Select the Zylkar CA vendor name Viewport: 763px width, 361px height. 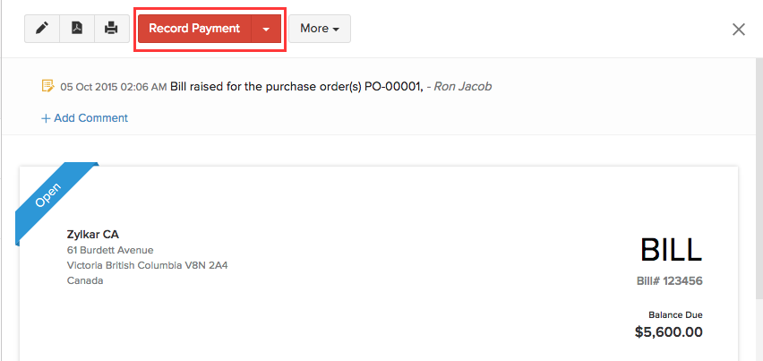tap(93, 235)
